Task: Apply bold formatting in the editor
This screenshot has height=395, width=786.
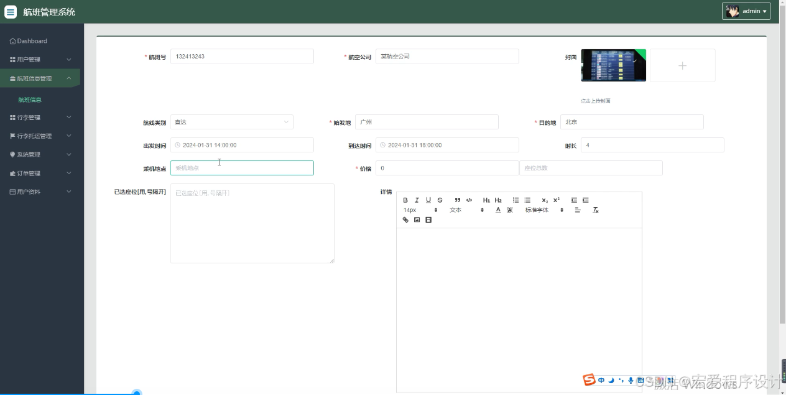Action: tap(405, 200)
